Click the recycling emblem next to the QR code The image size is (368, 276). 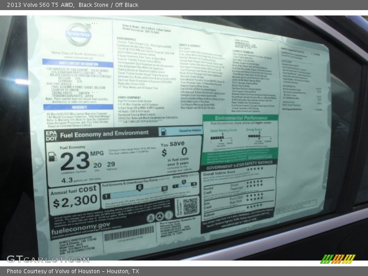pos(168,216)
